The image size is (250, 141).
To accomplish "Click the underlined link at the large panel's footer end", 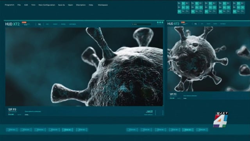I will point(149,111).
